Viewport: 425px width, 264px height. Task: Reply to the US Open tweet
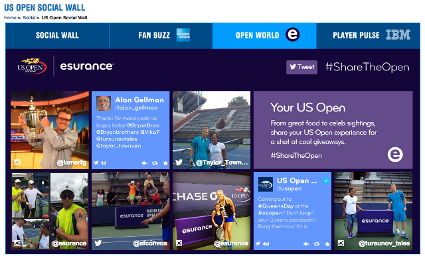click(x=306, y=244)
